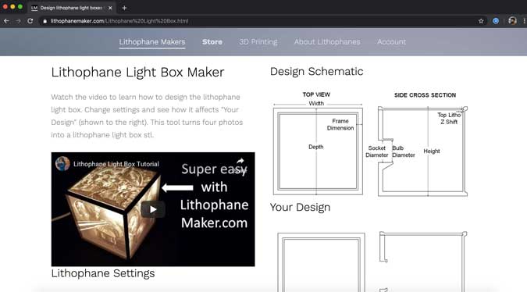
Task: Open the blue browser extension icon
Action: [x=496, y=21]
